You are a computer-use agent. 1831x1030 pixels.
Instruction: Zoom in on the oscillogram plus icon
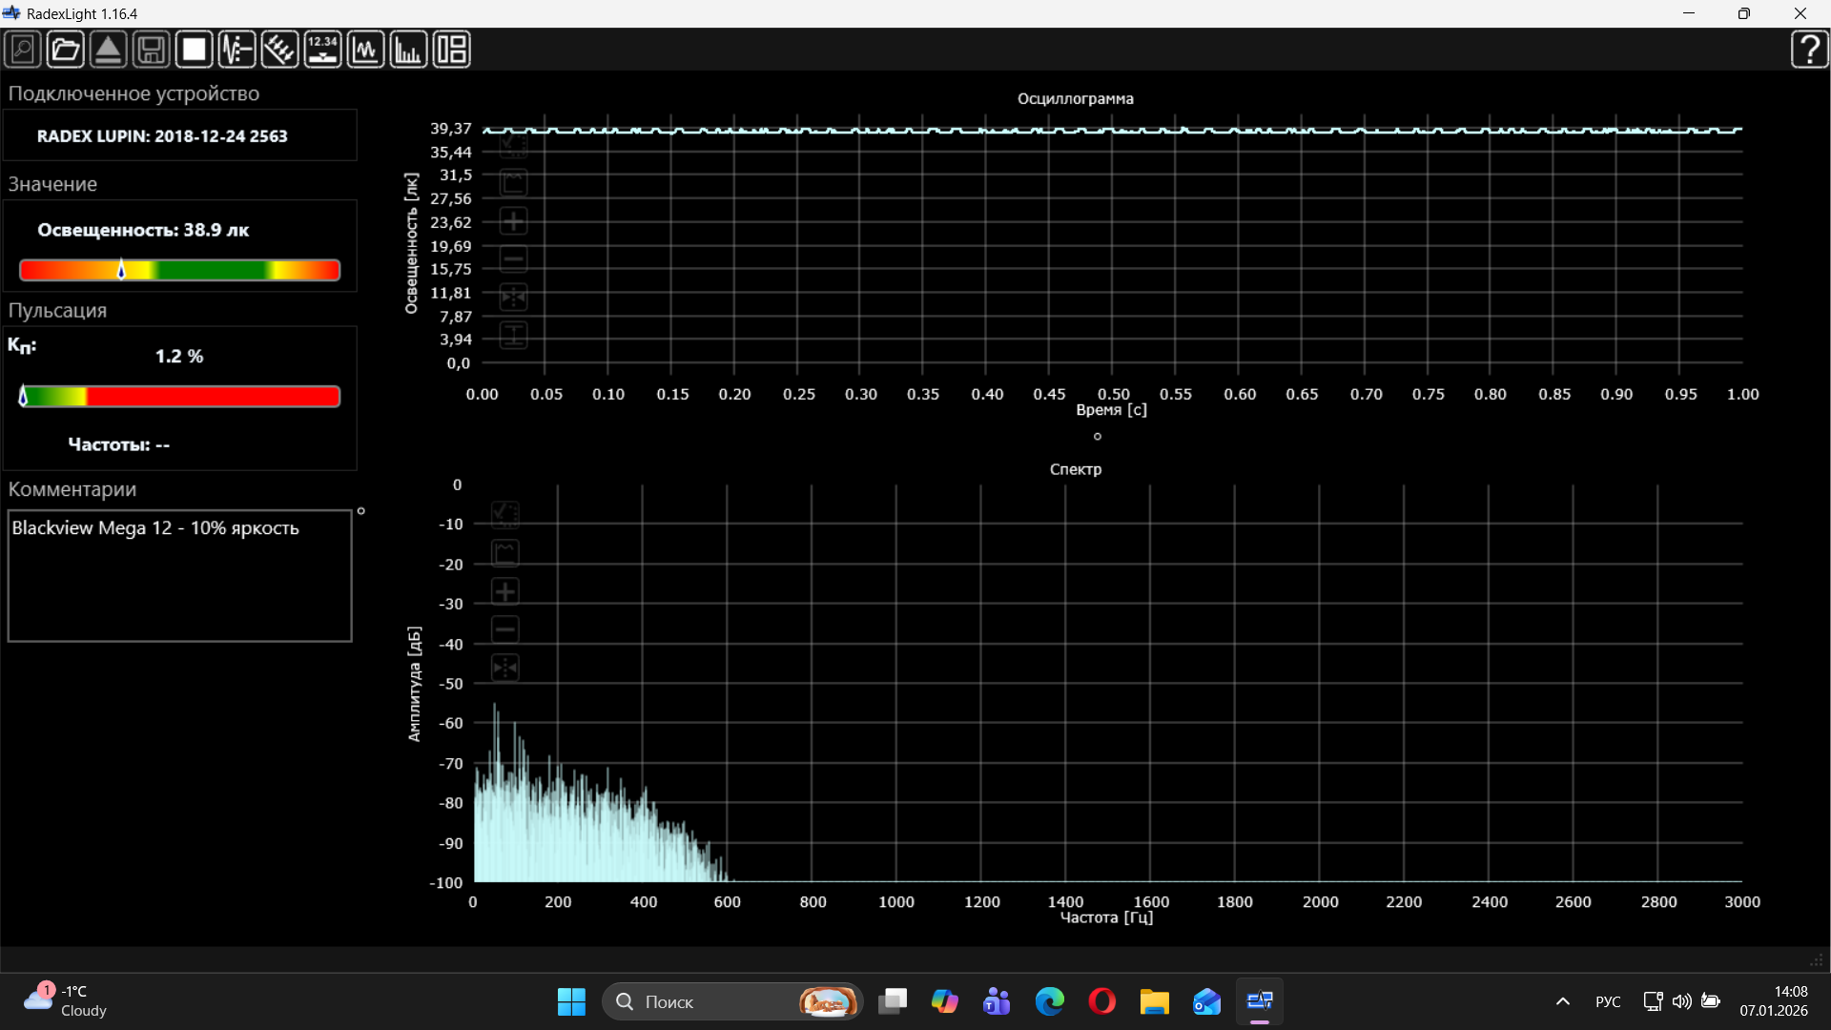(513, 221)
